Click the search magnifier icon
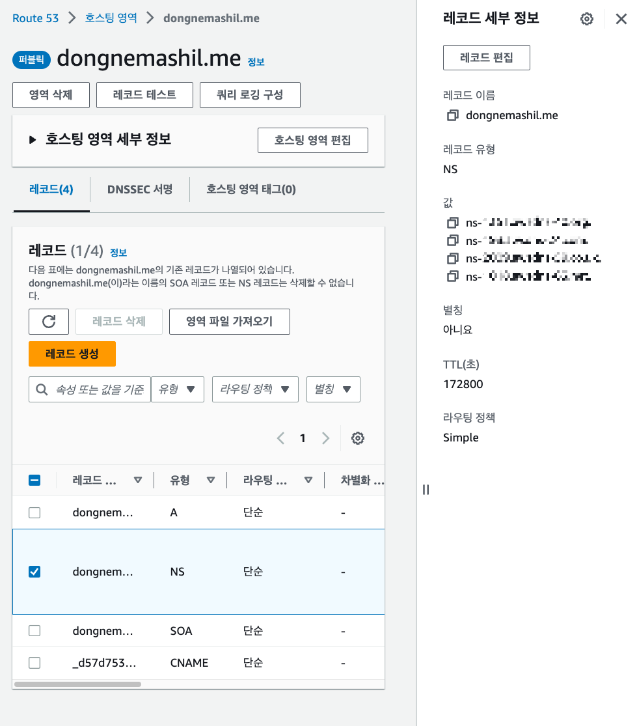 [x=42, y=389]
